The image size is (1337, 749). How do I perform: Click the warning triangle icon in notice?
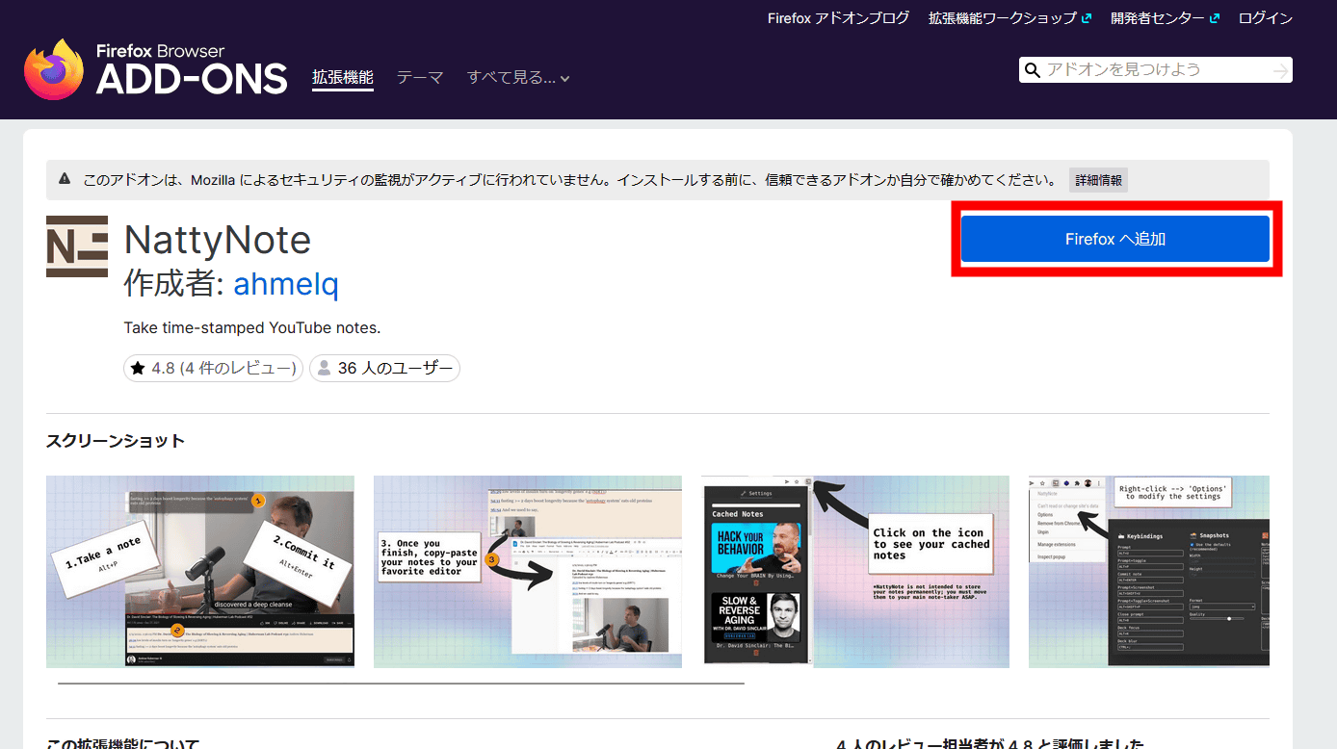[x=65, y=179]
